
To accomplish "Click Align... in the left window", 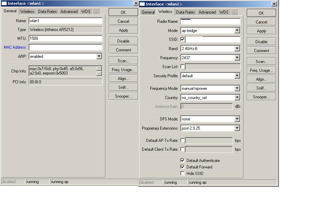I will click(x=123, y=79).
